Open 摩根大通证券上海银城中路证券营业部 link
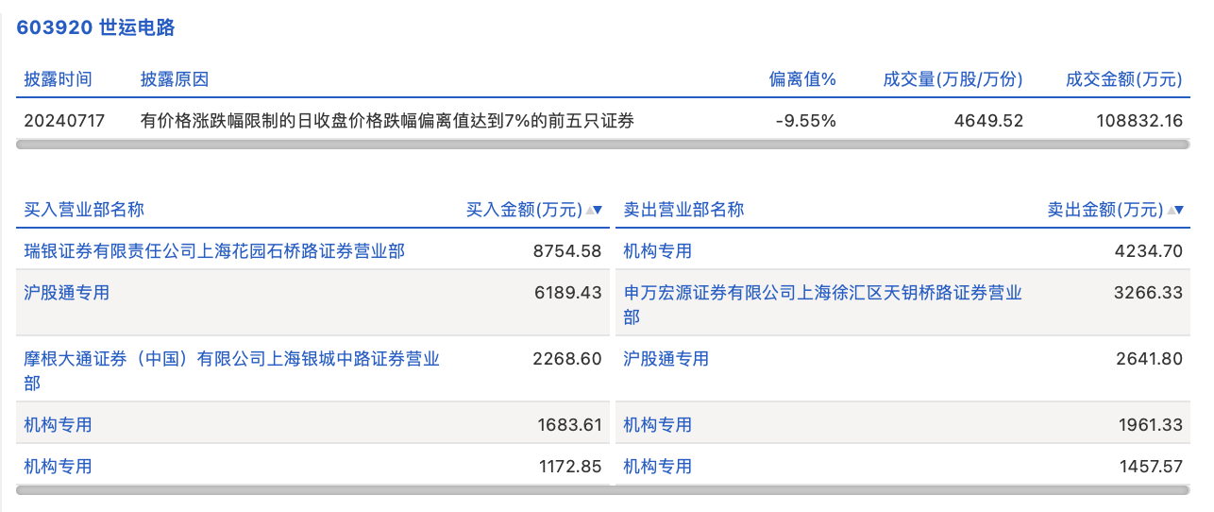 pyautogui.click(x=231, y=360)
